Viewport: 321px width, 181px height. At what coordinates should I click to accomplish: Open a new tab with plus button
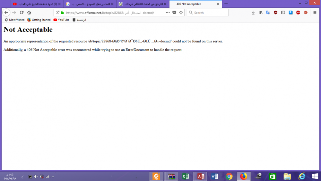[226, 4]
